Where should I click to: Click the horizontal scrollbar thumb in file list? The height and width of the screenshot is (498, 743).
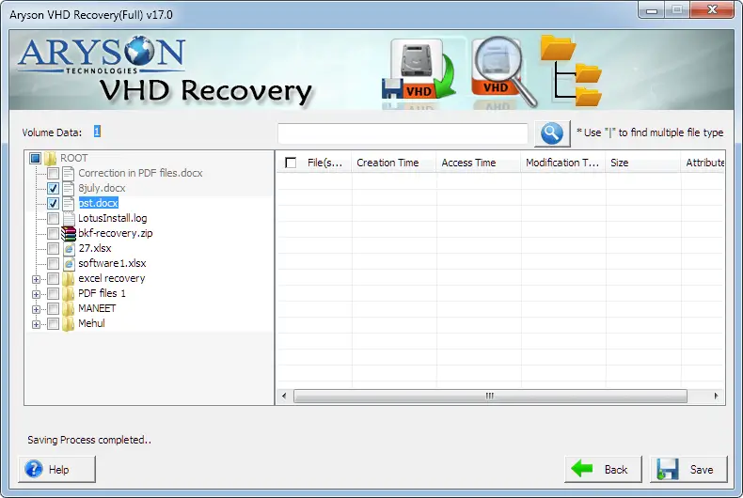(490, 396)
